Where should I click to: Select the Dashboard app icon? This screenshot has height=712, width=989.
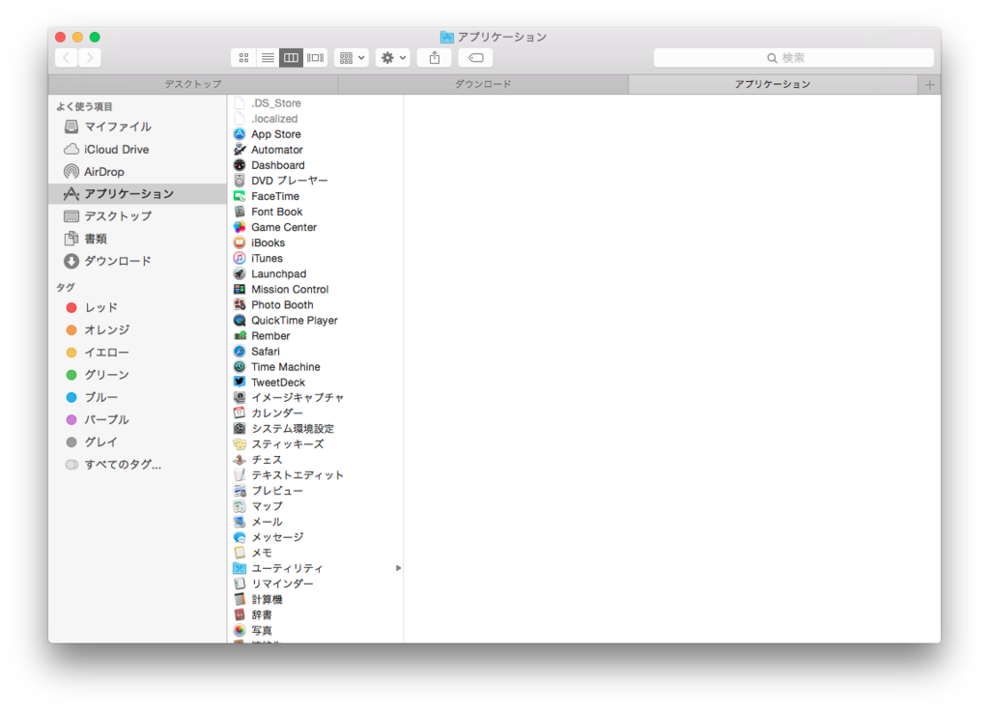tap(240, 164)
